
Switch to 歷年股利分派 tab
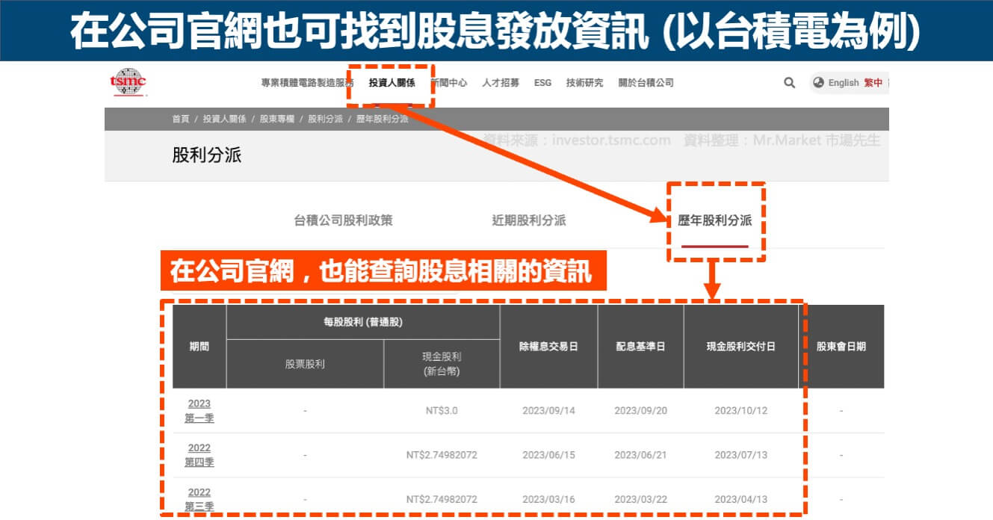click(714, 220)
